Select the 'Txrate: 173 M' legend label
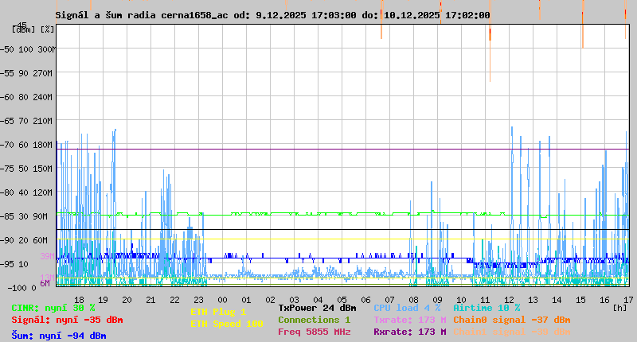 (410, 320)
